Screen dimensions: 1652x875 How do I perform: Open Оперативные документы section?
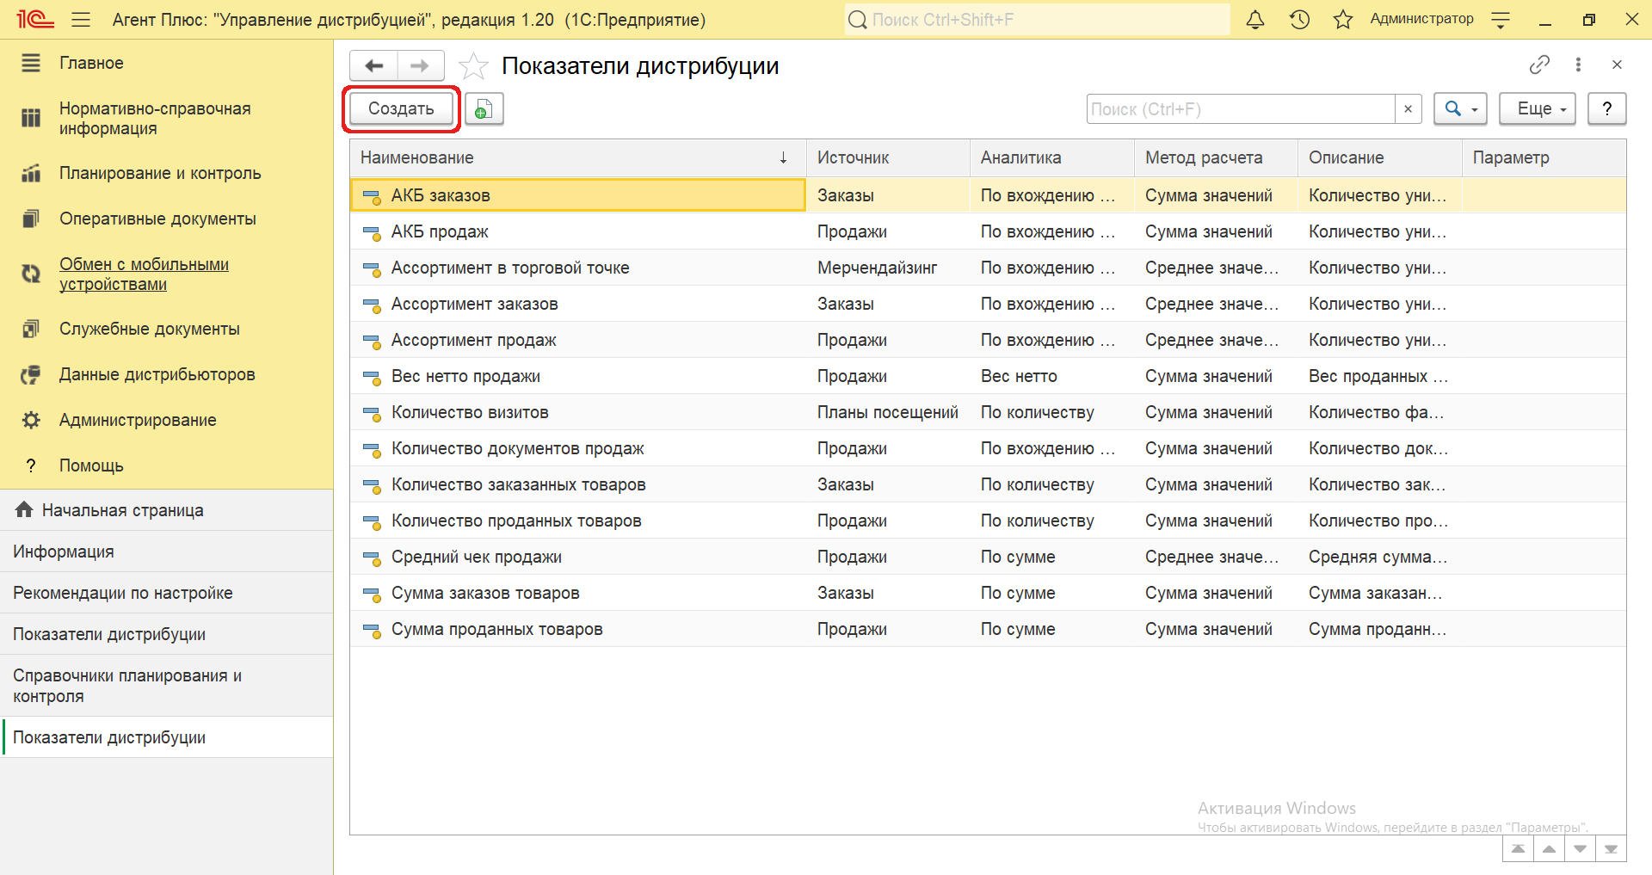(x=166, y=219)
